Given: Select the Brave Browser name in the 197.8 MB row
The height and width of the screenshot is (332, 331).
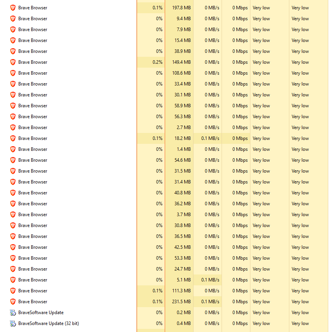Looking at the screenshot, I should (x=33, y=8).
